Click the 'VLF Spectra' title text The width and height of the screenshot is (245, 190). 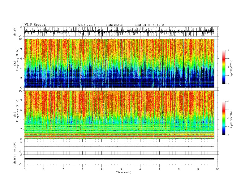[x=35, y=25]
